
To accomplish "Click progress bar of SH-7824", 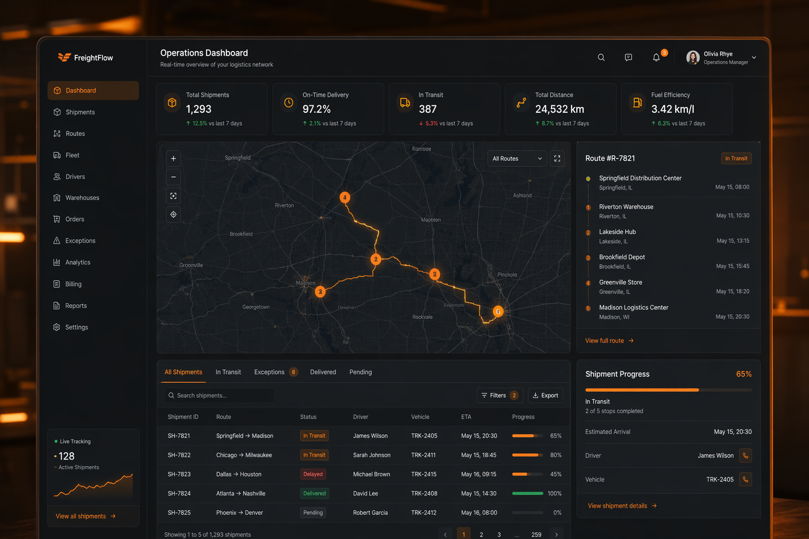I will pyautogui.click(x=527, y=493).
